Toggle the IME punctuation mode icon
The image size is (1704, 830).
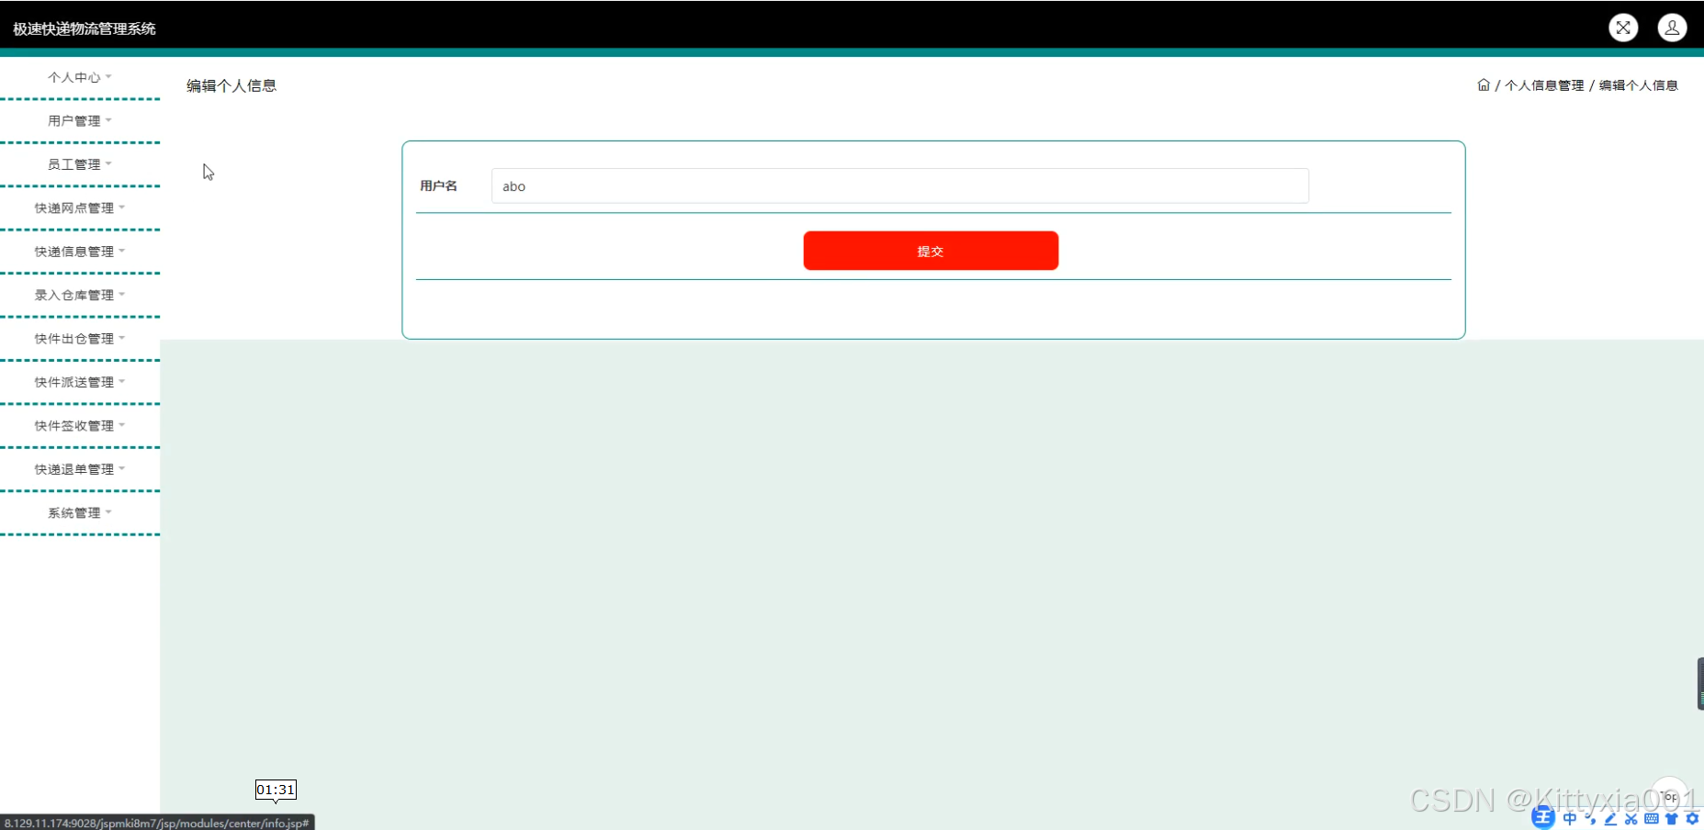tap(1590, 819)
